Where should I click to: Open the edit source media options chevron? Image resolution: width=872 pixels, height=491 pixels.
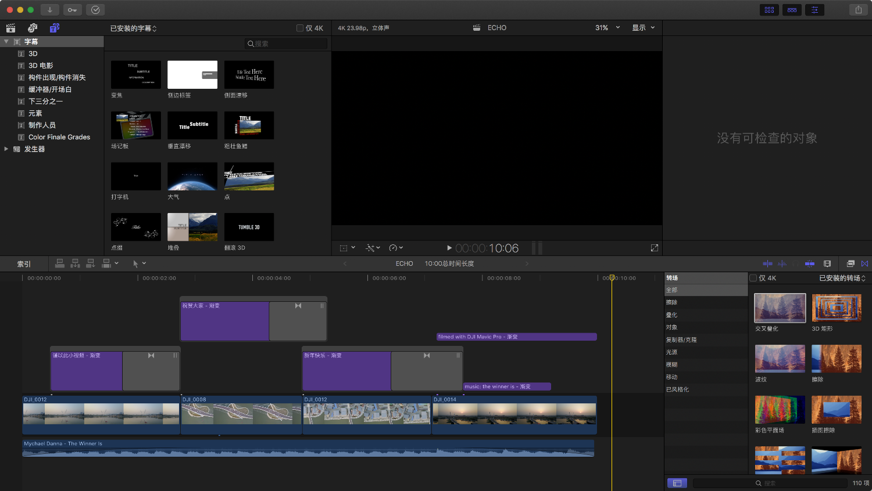coord(117,263)
